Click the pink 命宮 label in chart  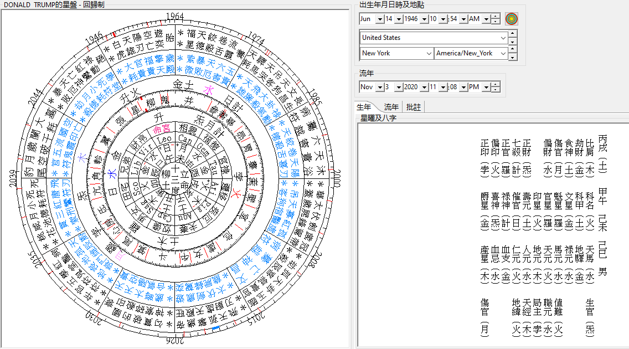coord(162,129)
